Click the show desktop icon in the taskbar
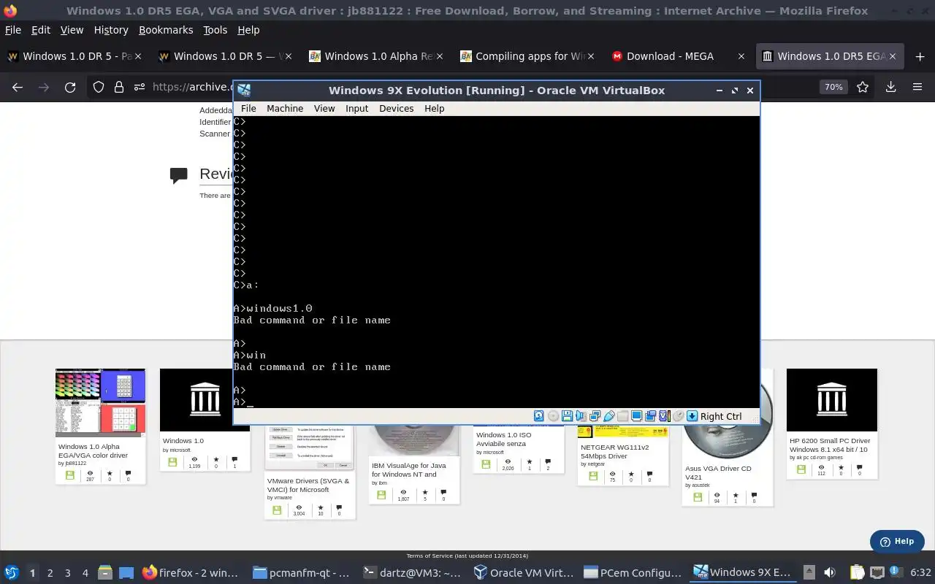 (126, 572)
